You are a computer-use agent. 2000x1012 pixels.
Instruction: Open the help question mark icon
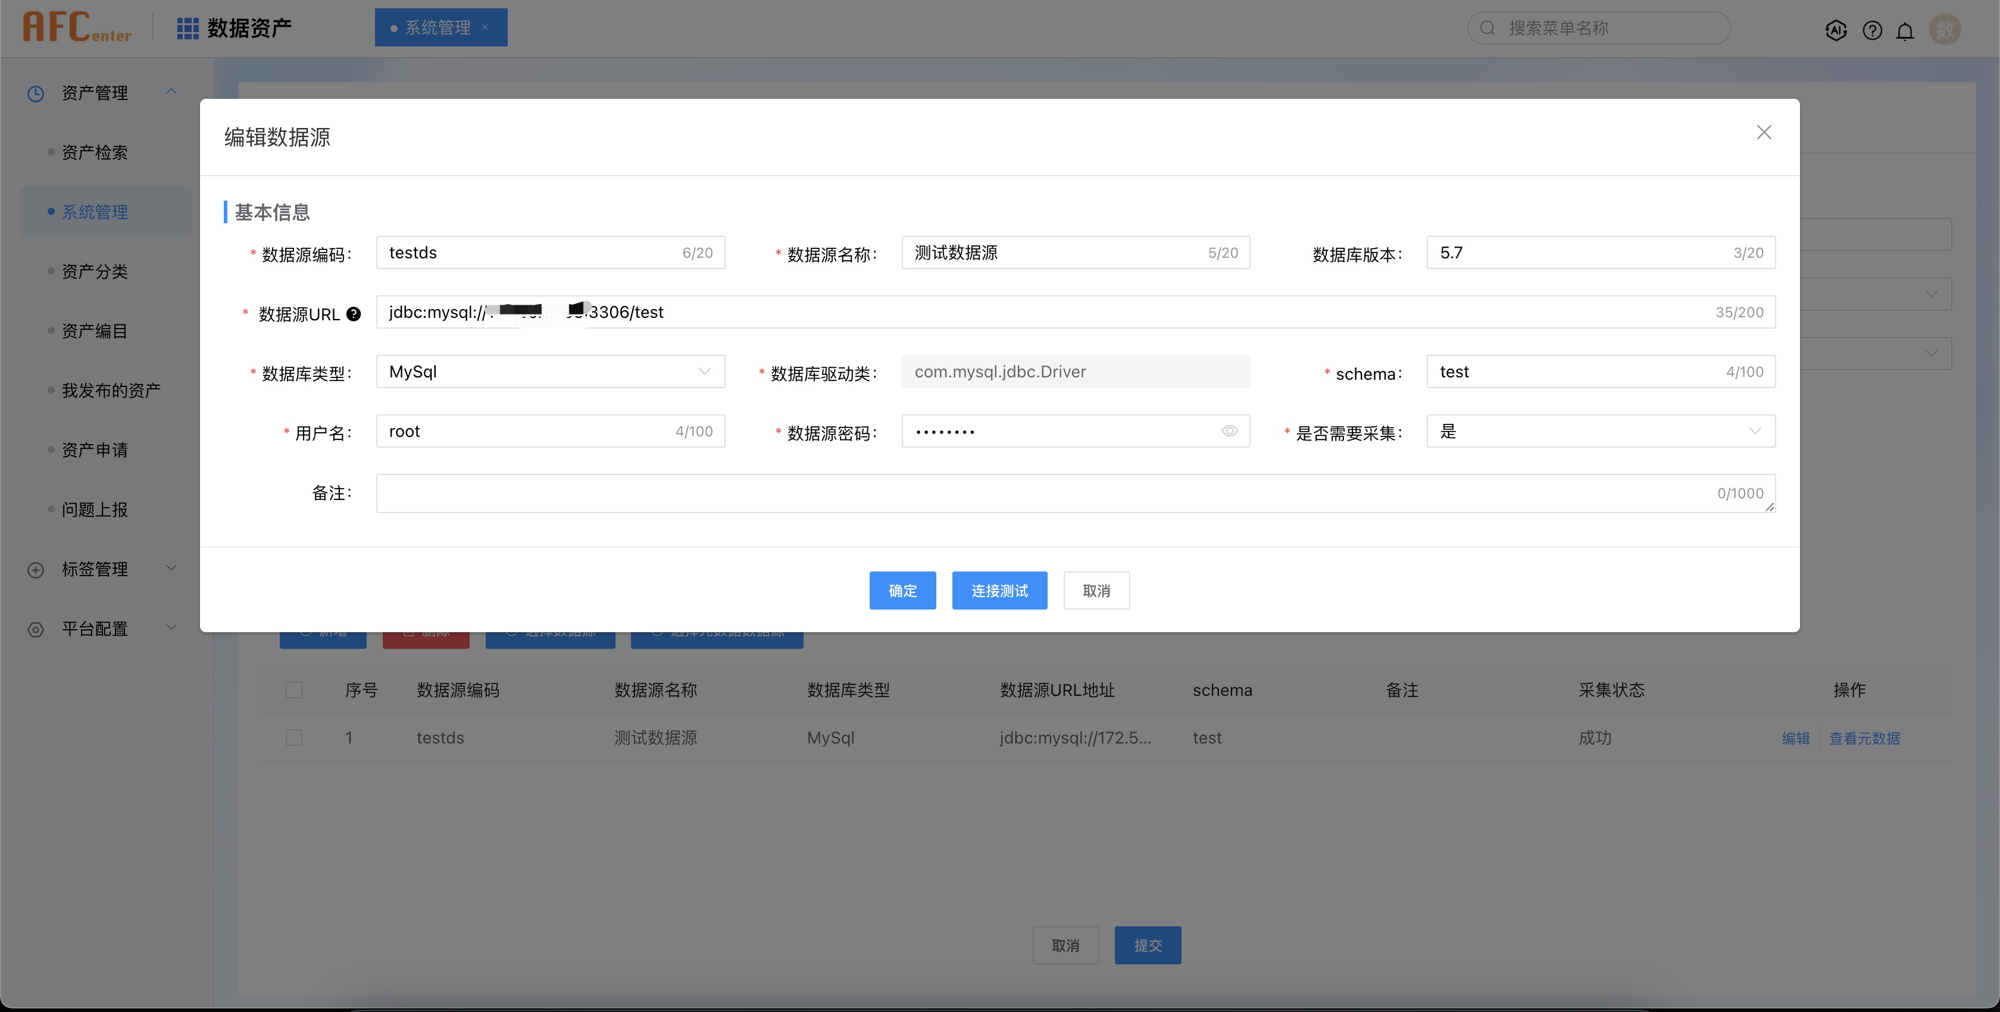point(1872,30)
